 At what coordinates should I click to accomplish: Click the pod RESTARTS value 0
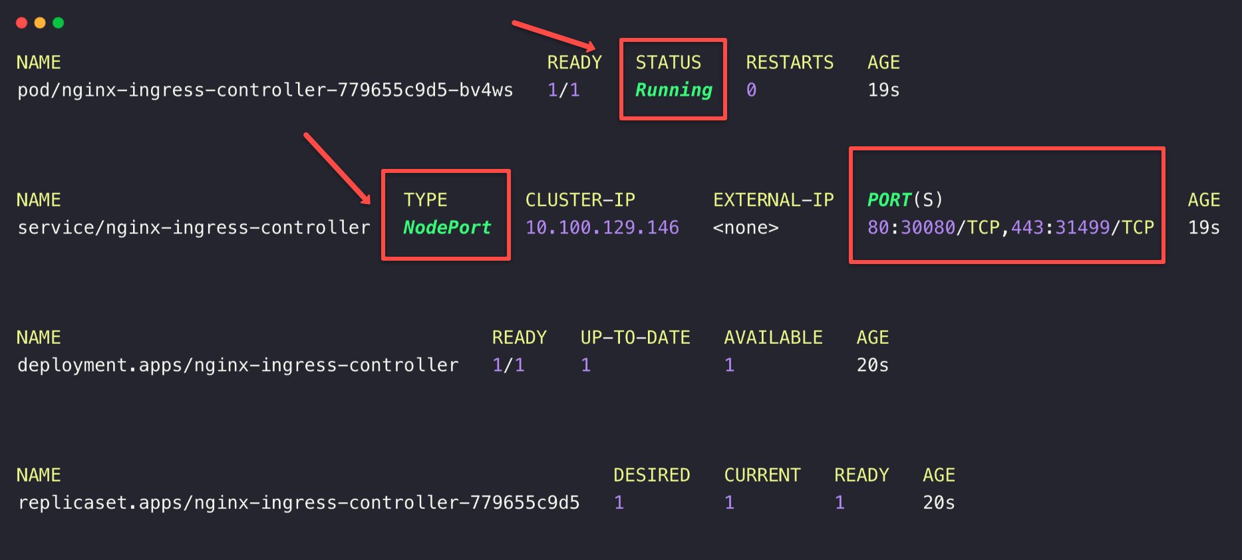tap(751, 90)
